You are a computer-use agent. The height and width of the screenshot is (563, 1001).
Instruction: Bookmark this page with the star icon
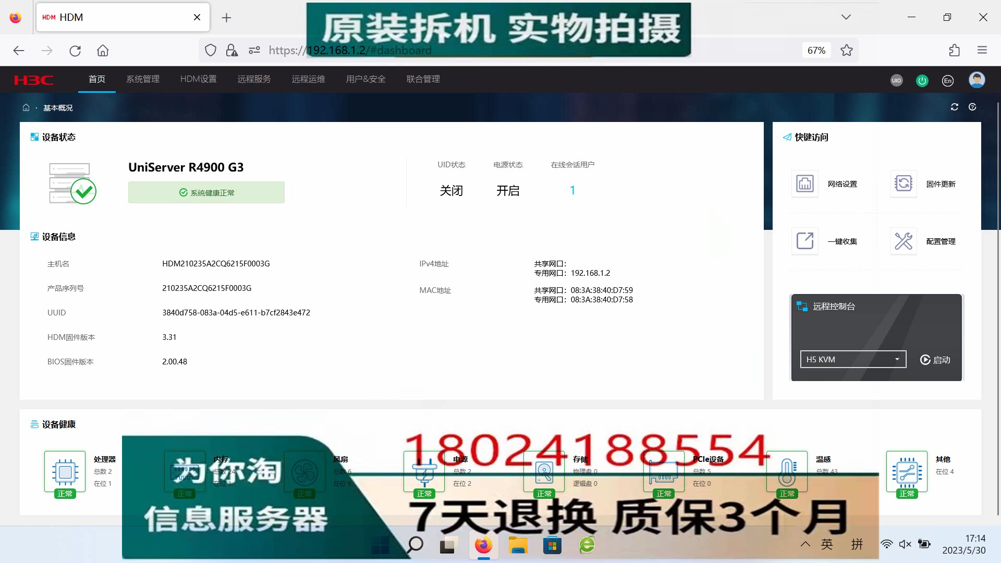click(847, 50)
